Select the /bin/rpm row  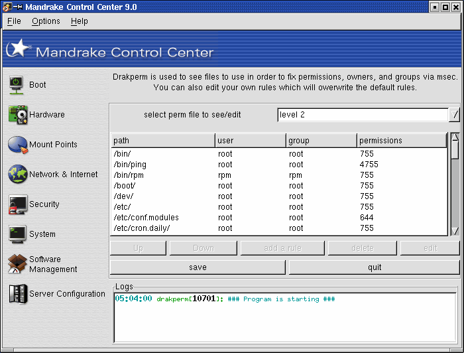click(x=279, y=175)
